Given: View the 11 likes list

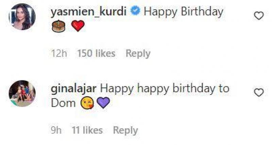Looking at the screenshot, I should pyautogui.click(x=87, y=130).
